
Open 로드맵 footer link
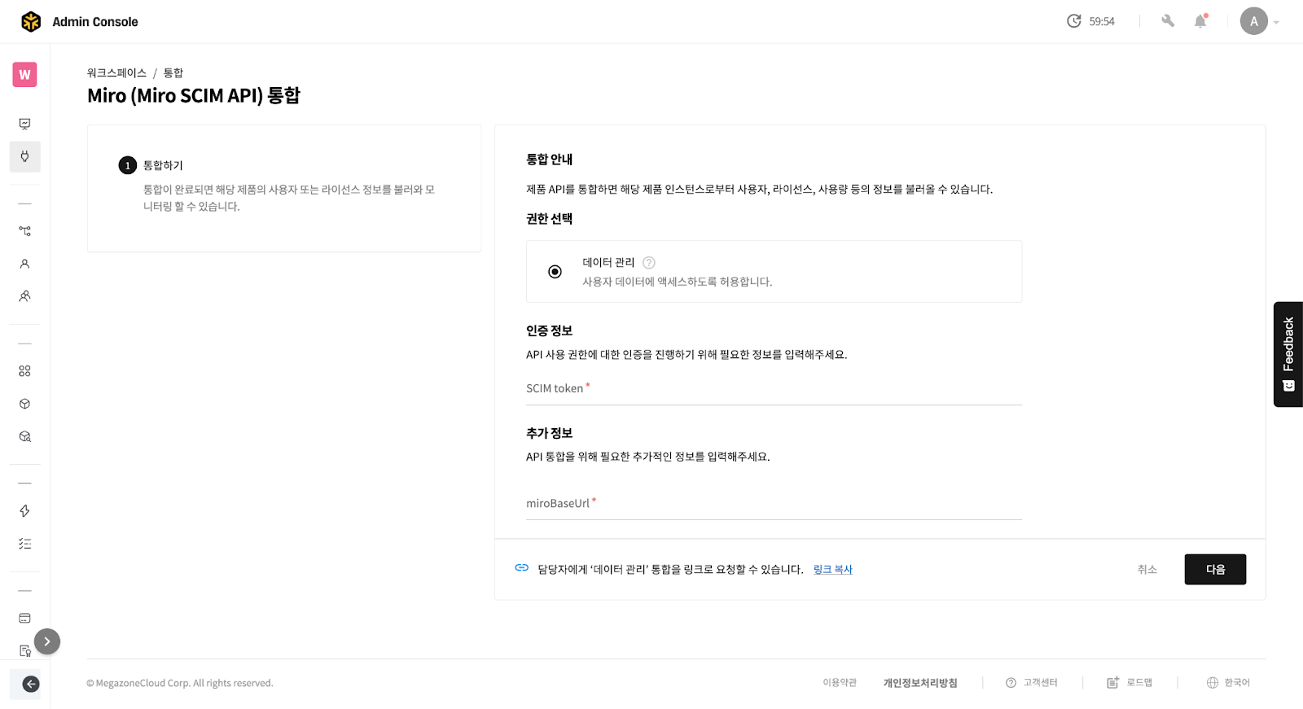[x=1130, y=683]
